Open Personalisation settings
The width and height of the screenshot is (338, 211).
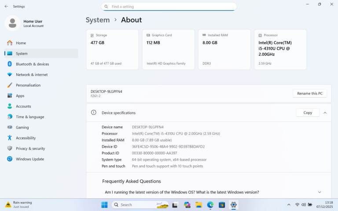(x=28, y=85)
